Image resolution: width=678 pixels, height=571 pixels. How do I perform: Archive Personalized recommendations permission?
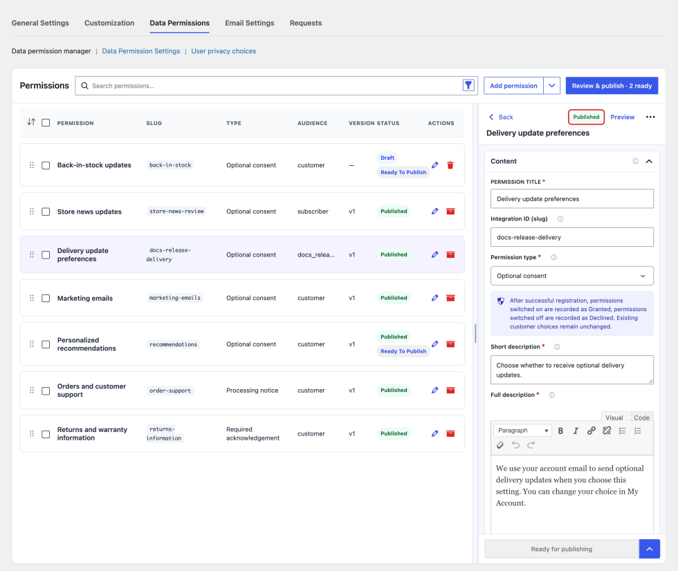[450, 344]
